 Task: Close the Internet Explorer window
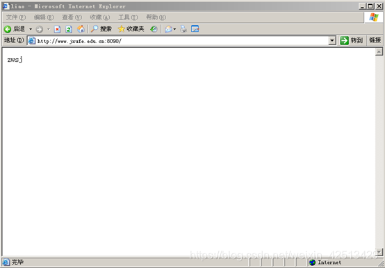click(x=379, y=6)
